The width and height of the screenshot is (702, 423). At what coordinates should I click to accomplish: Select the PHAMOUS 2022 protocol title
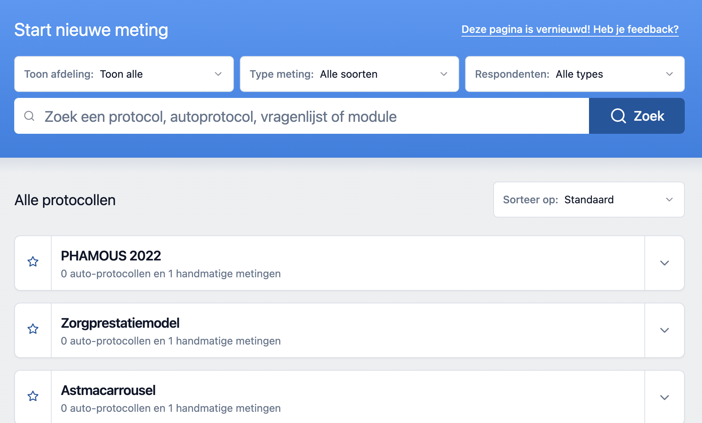point(111,256)
